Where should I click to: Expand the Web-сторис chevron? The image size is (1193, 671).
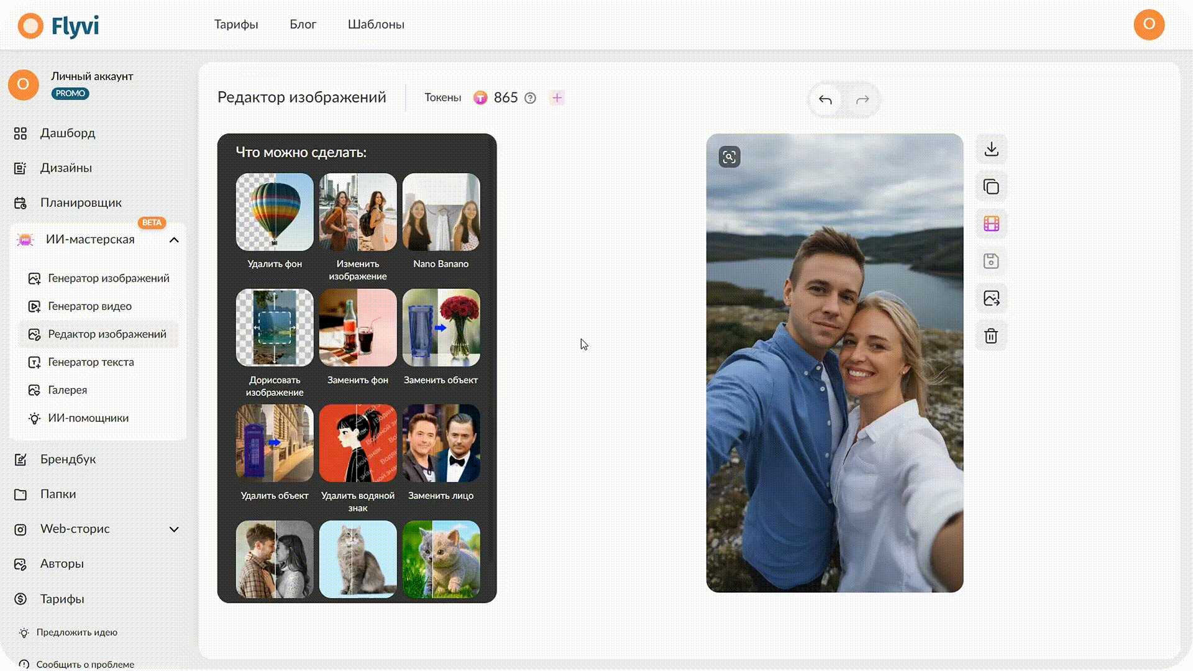coord(174,529)
